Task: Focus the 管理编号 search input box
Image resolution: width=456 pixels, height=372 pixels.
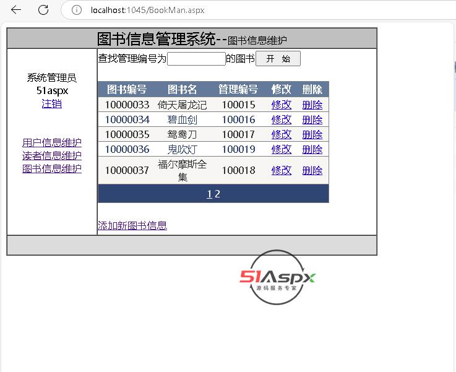Action: (196, 59)
